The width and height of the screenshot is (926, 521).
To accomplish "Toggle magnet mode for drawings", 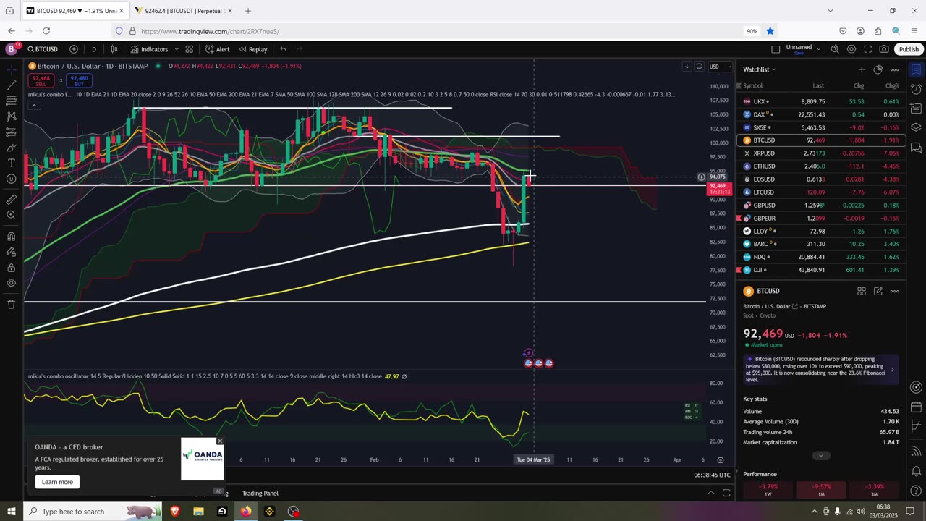I will point(11,236).
